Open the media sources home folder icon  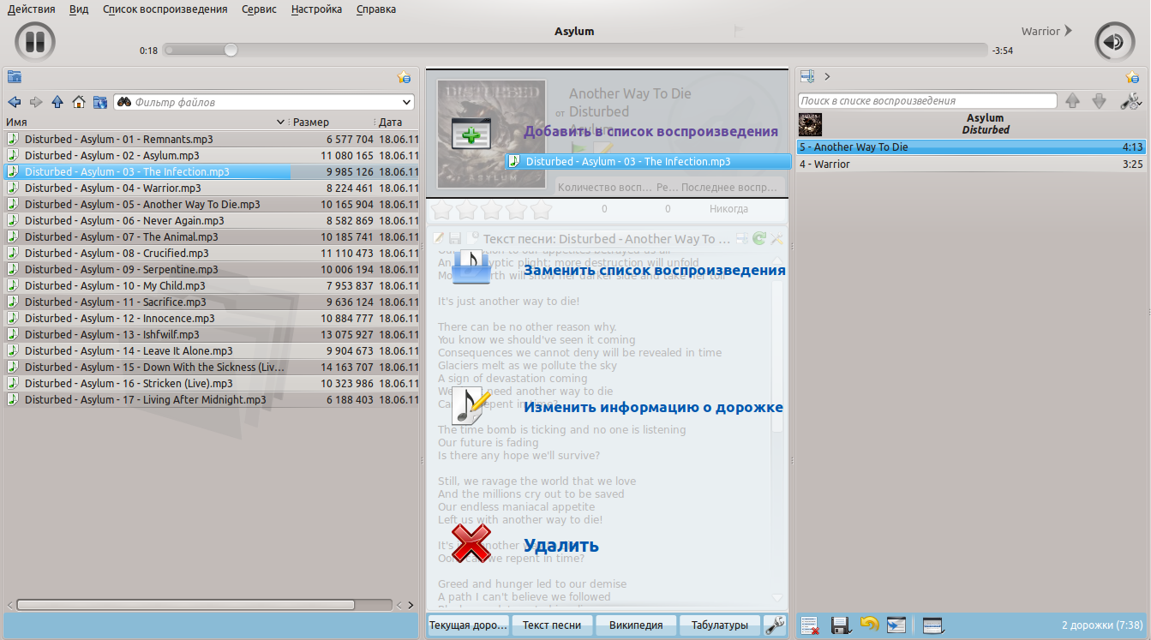(15, 77)
